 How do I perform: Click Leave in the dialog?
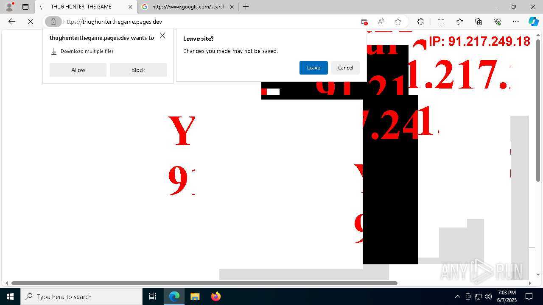point(313,68)
